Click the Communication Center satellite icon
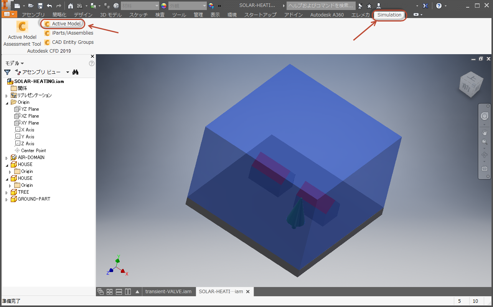The height and width of the screenshot is (307, 493). (x=360, y=6)
